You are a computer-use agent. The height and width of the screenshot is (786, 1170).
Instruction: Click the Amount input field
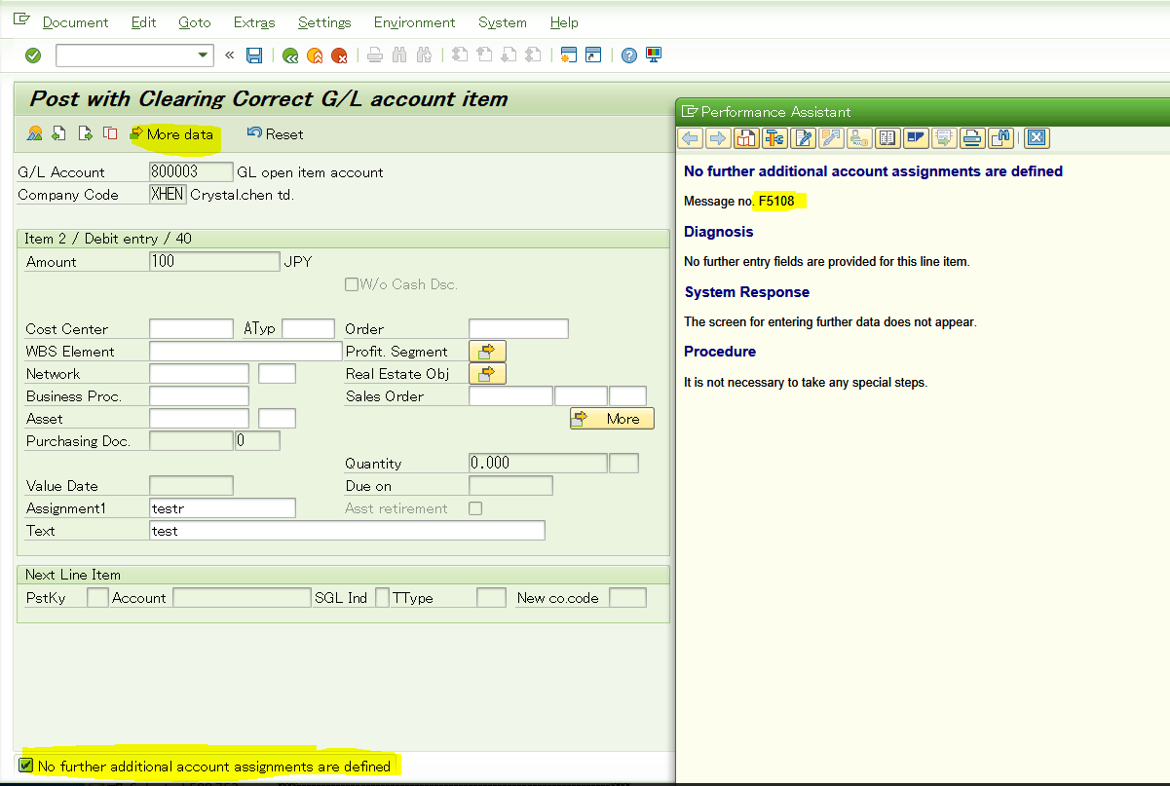tap(214, 261)
